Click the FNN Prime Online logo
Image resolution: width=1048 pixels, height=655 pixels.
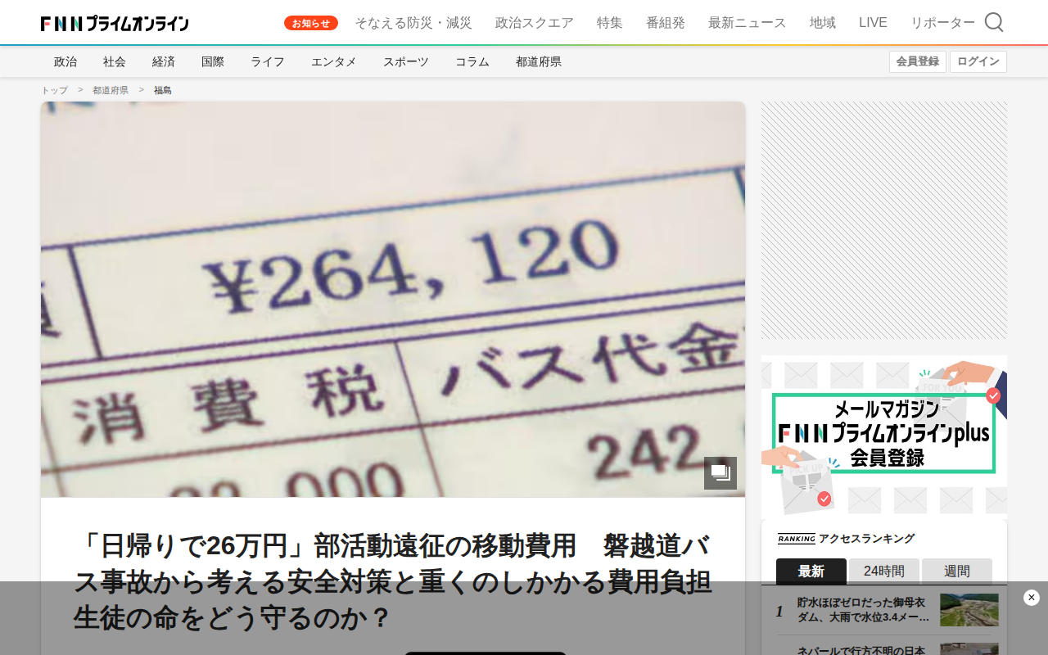[x=115, y=24]
